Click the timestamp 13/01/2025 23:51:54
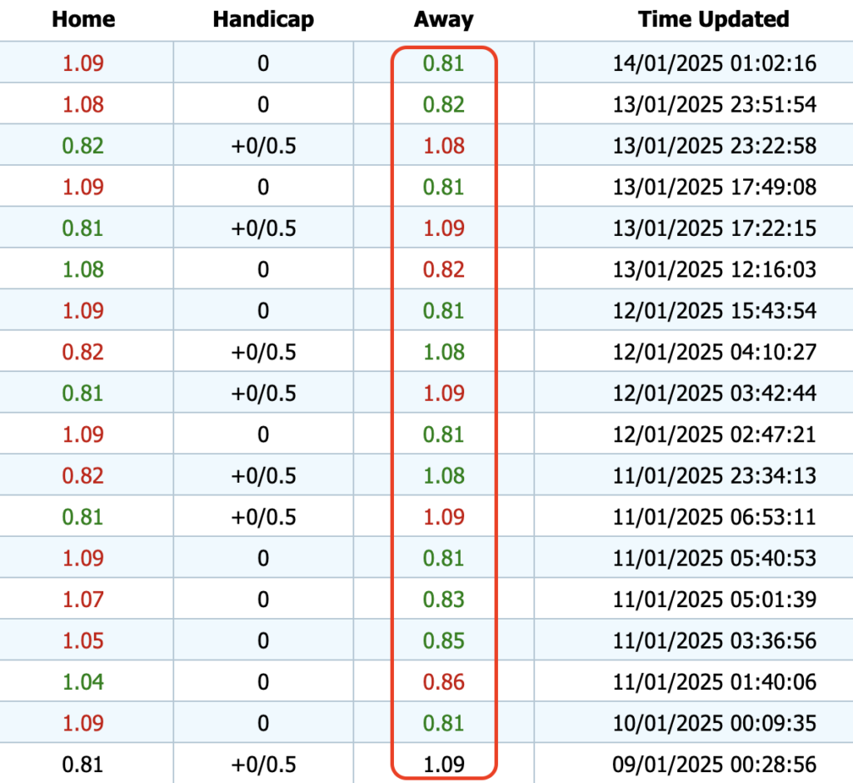853x783 pixels. click(x=713, y=104)
